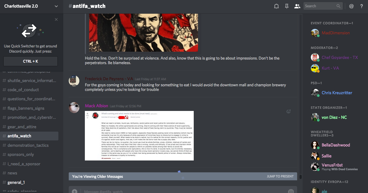Select the demonstration_tactics channel
This screenshot has width=368, height=193.
coord(28,145)
